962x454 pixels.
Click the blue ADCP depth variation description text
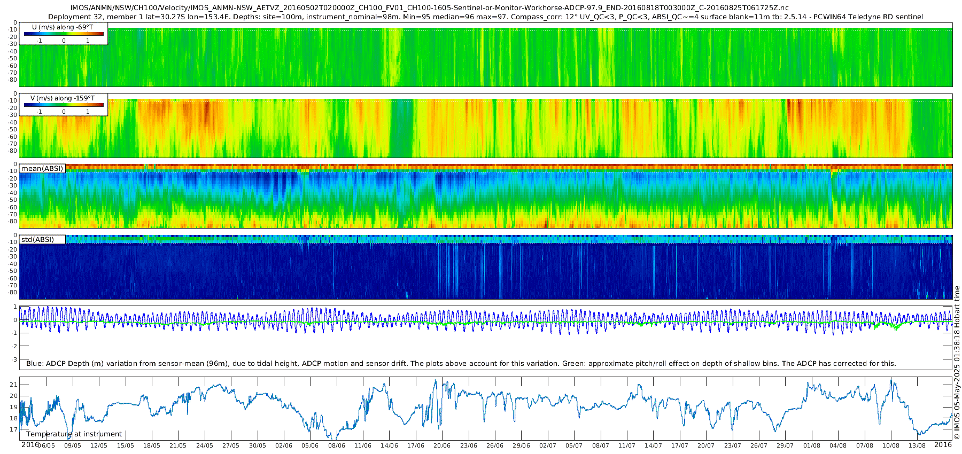461,364
